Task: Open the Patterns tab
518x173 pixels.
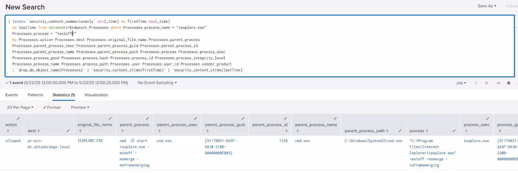Action: pos(35,95)
